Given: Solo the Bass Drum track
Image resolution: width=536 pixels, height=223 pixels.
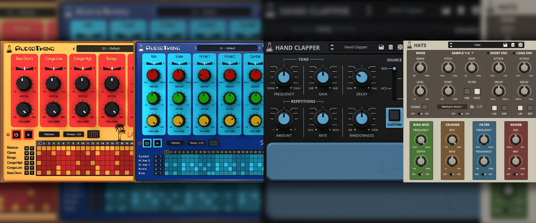Looking at the screenshot, I should 32,173.
